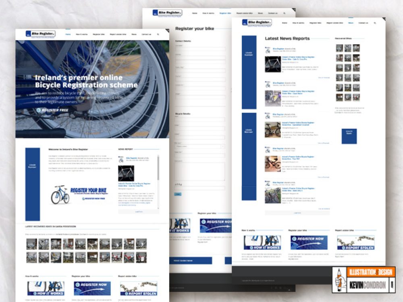Open the black road bike news image
Image resolution: width=403 pixels, height=302 pixels.
[x=273, y=64]
